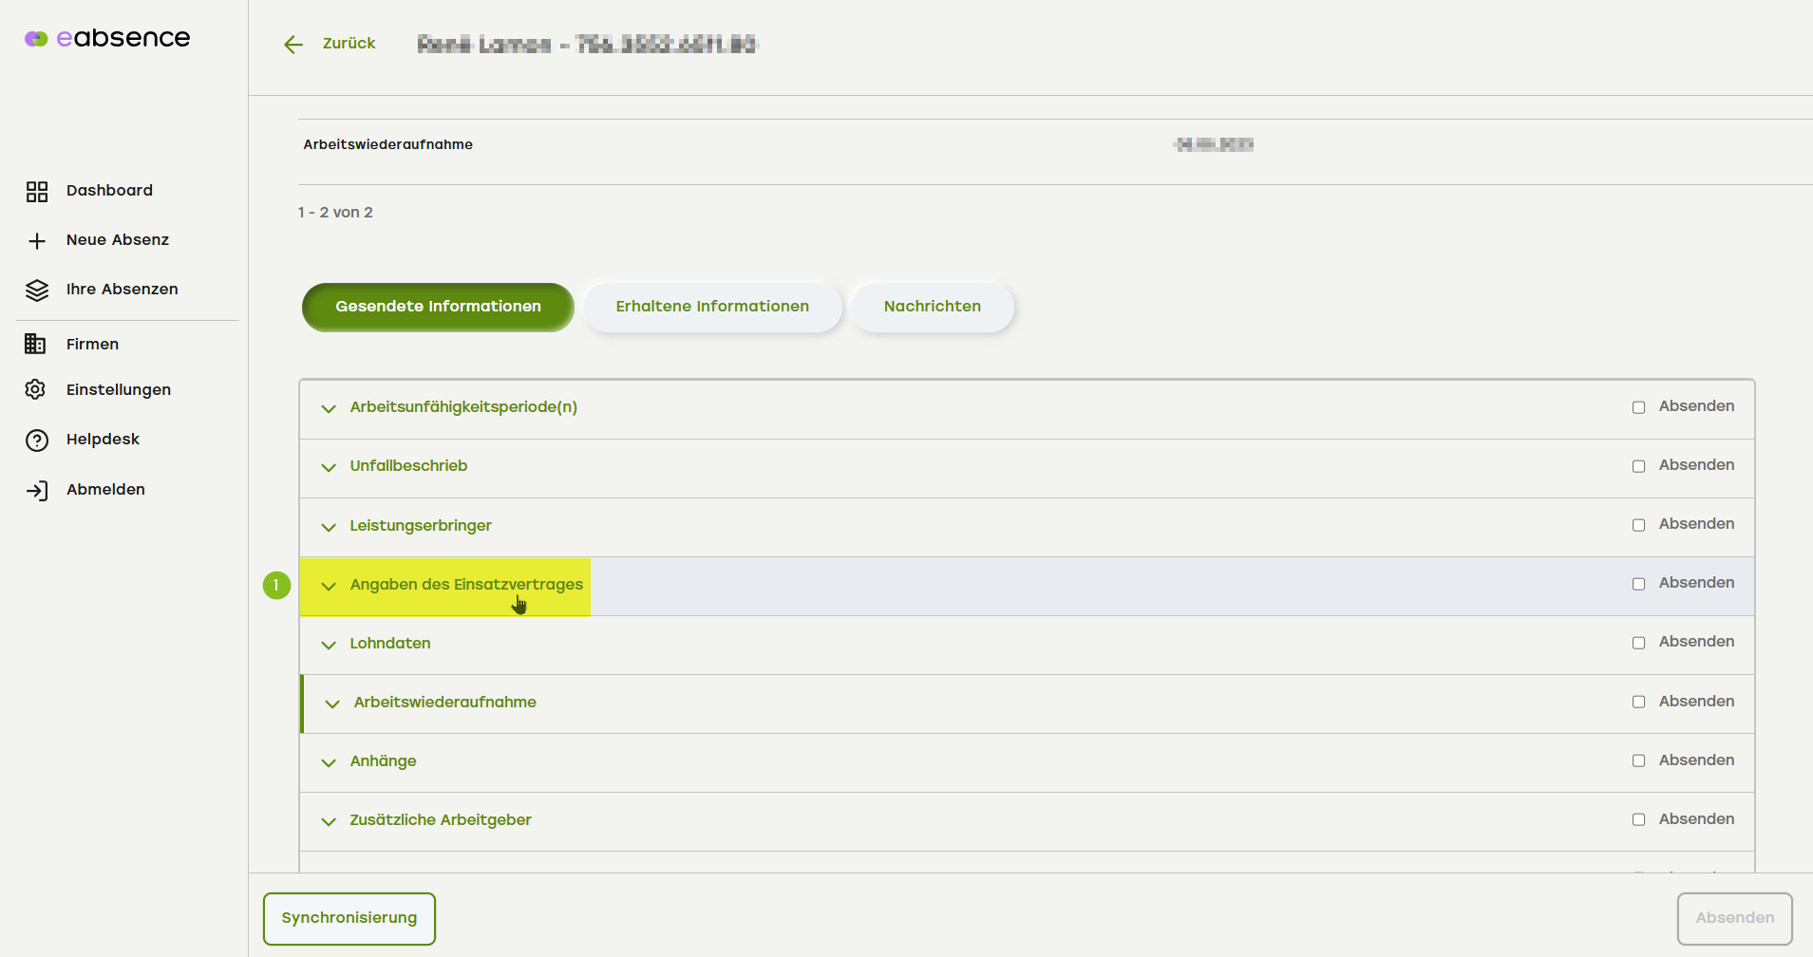Click the Synchronisierung button
This screenshot has height=957, width=1813.
[349, 918]
